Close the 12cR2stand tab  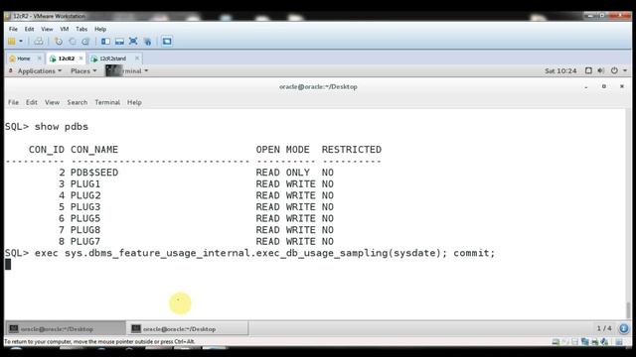click(x=137, y=59)
